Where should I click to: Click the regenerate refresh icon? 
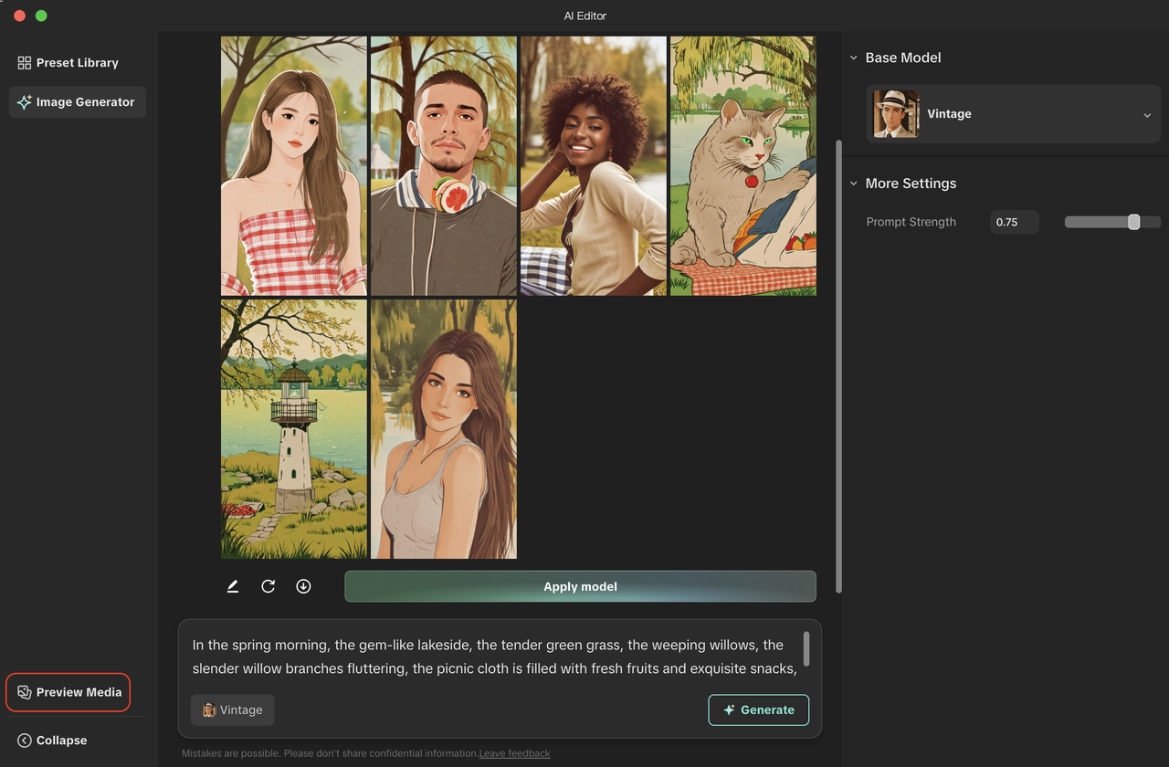(268, 586)
